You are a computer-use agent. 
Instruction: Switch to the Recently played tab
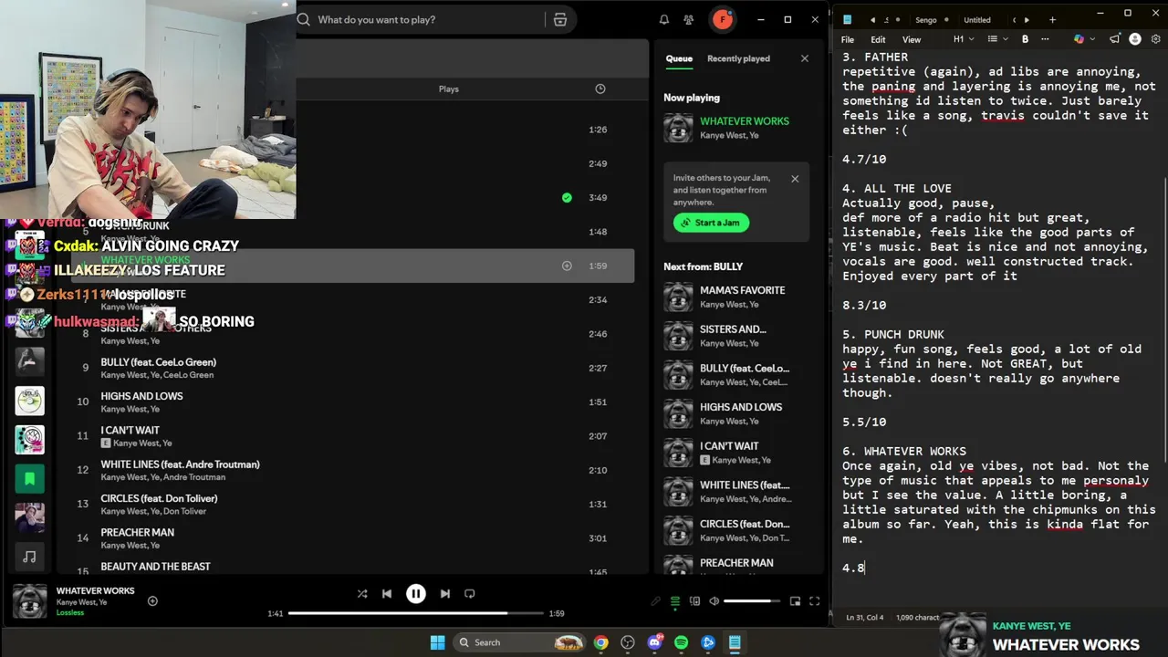(738, 58)
